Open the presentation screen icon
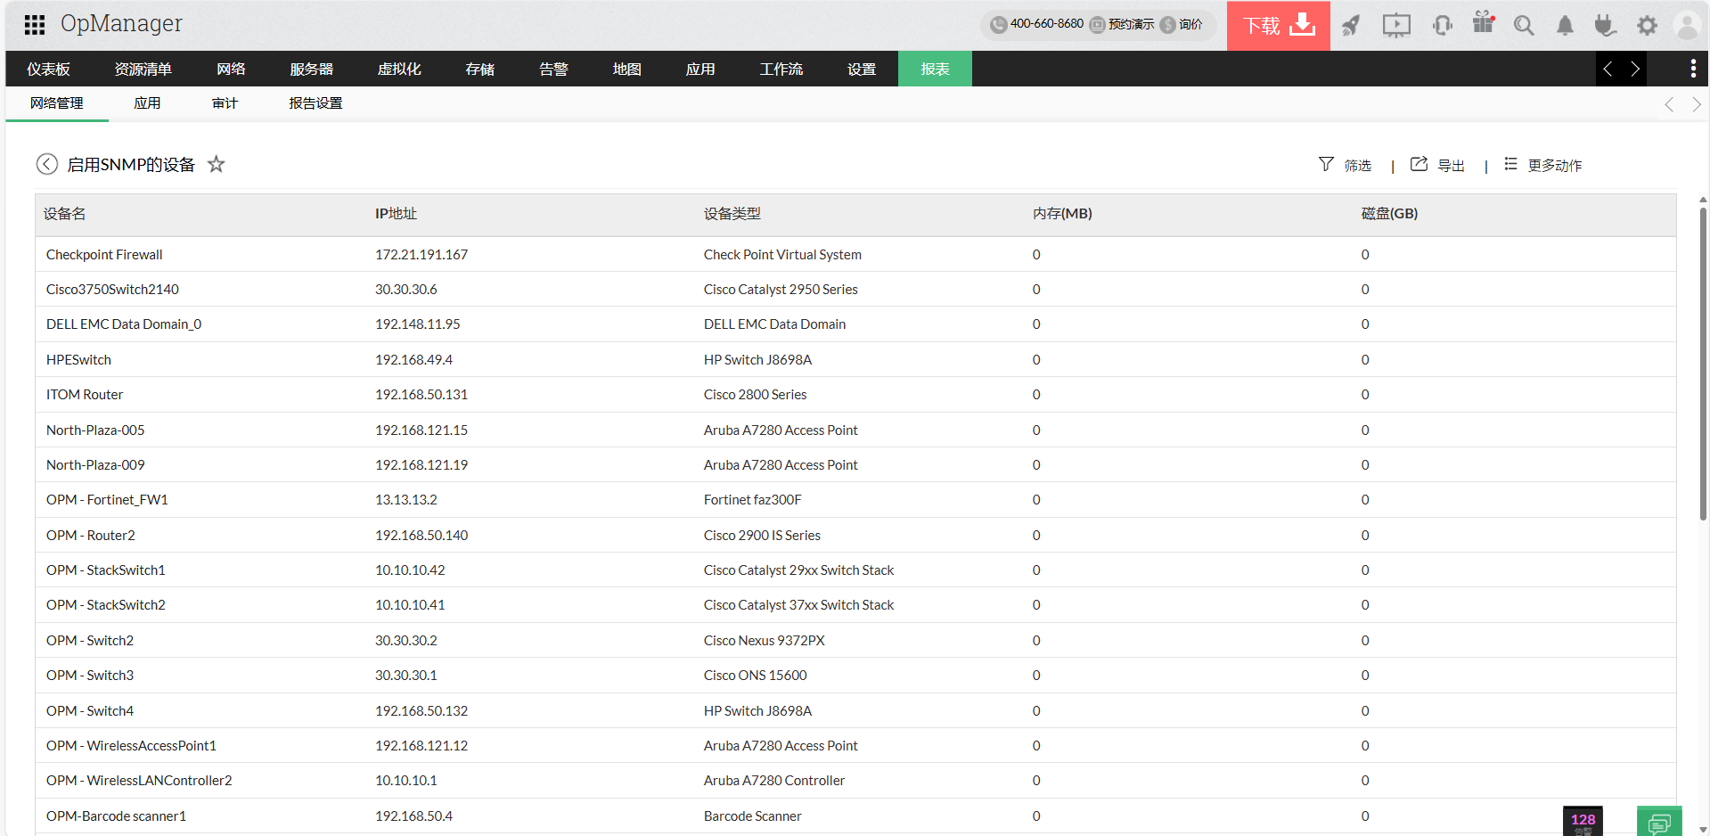This screenshot has width=1710, height=836. tap(1396, 26)
